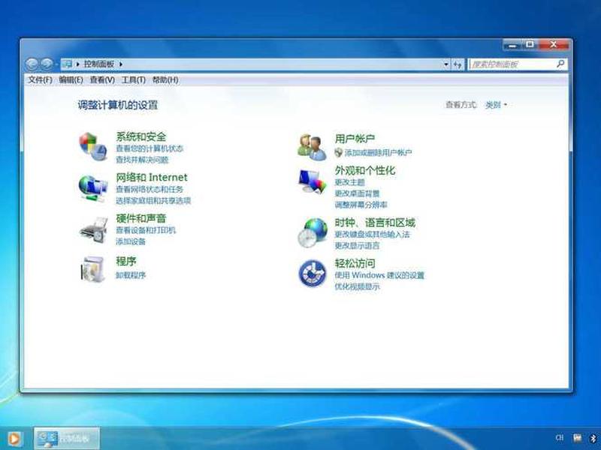Screen dimensions: 601x450
Task: Click the control panel icon in address bar
Action: click(67, 64)
